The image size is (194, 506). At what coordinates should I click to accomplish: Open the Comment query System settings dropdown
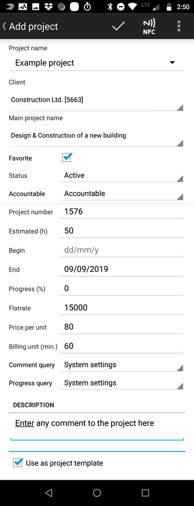point(121,365)
